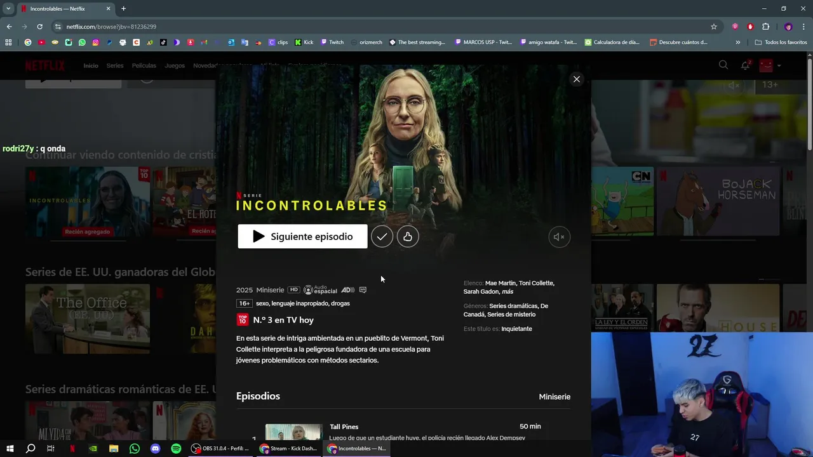Open the Juegos menu item
Image resolution: width=813 pixels, height=457 pixels.
click(x=175, y=65)
